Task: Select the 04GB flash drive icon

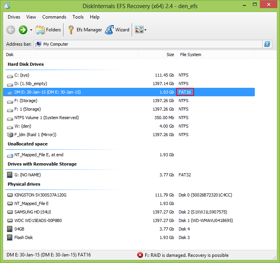Action: pos(10,229)
